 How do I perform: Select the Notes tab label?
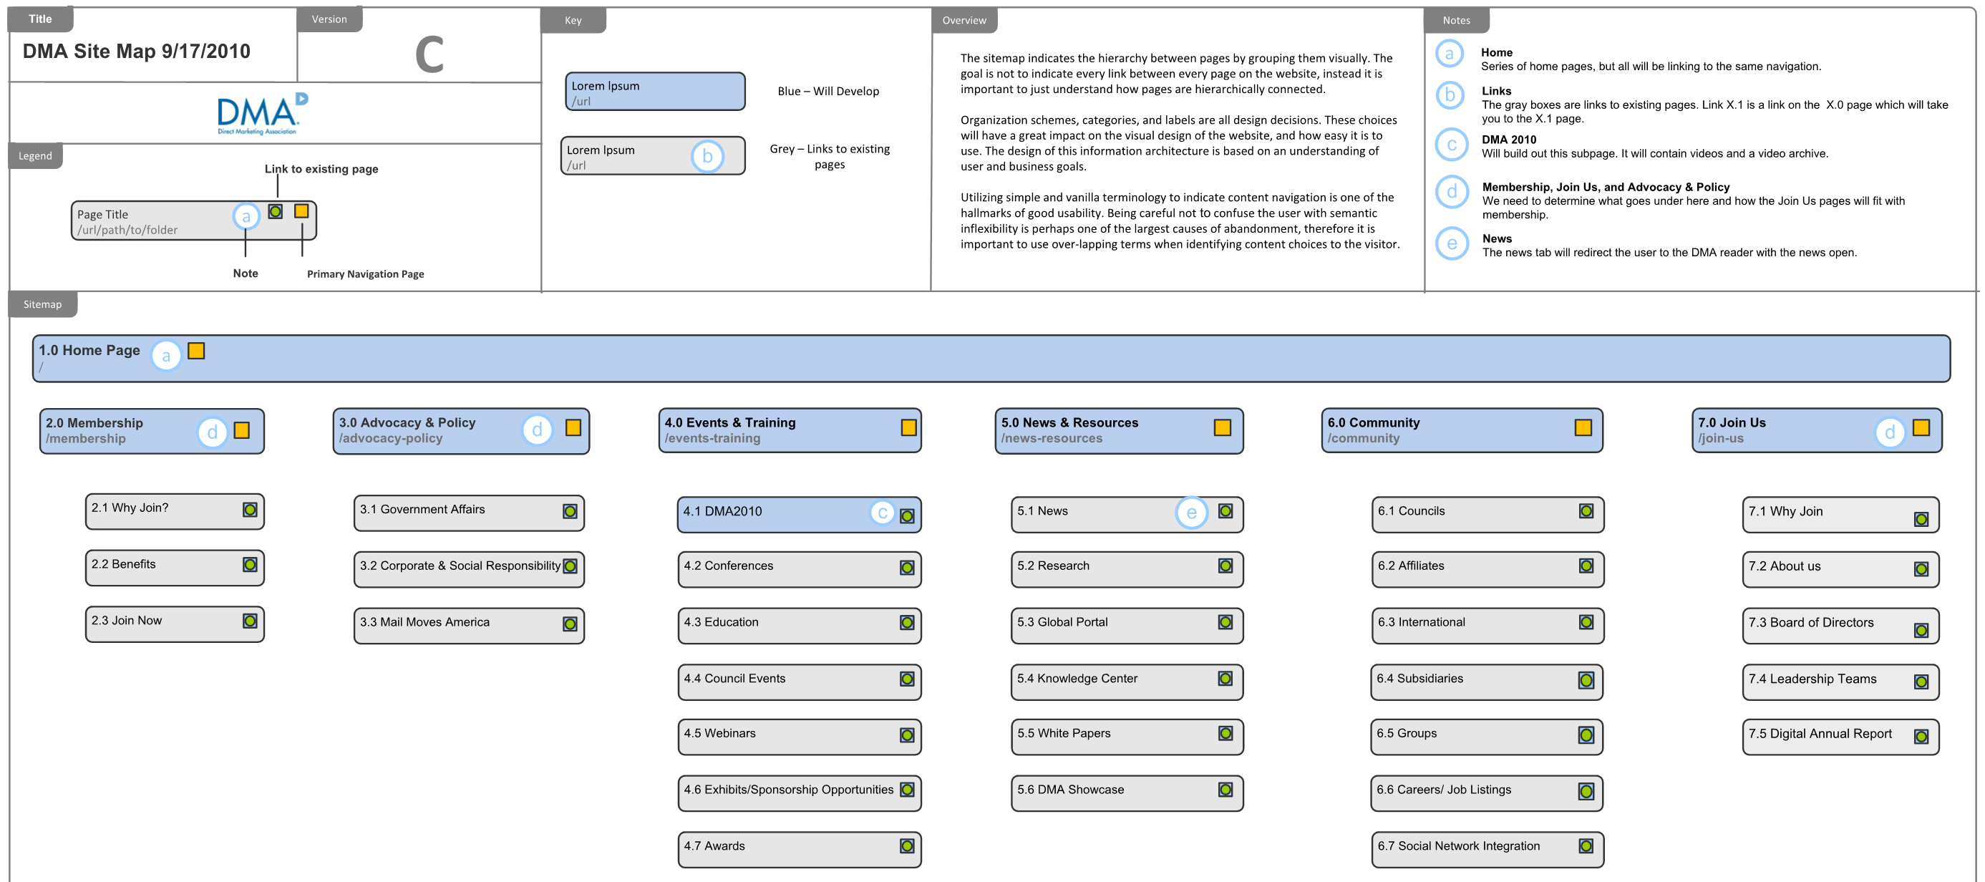pyautogui.click(x=1457, y=21)
